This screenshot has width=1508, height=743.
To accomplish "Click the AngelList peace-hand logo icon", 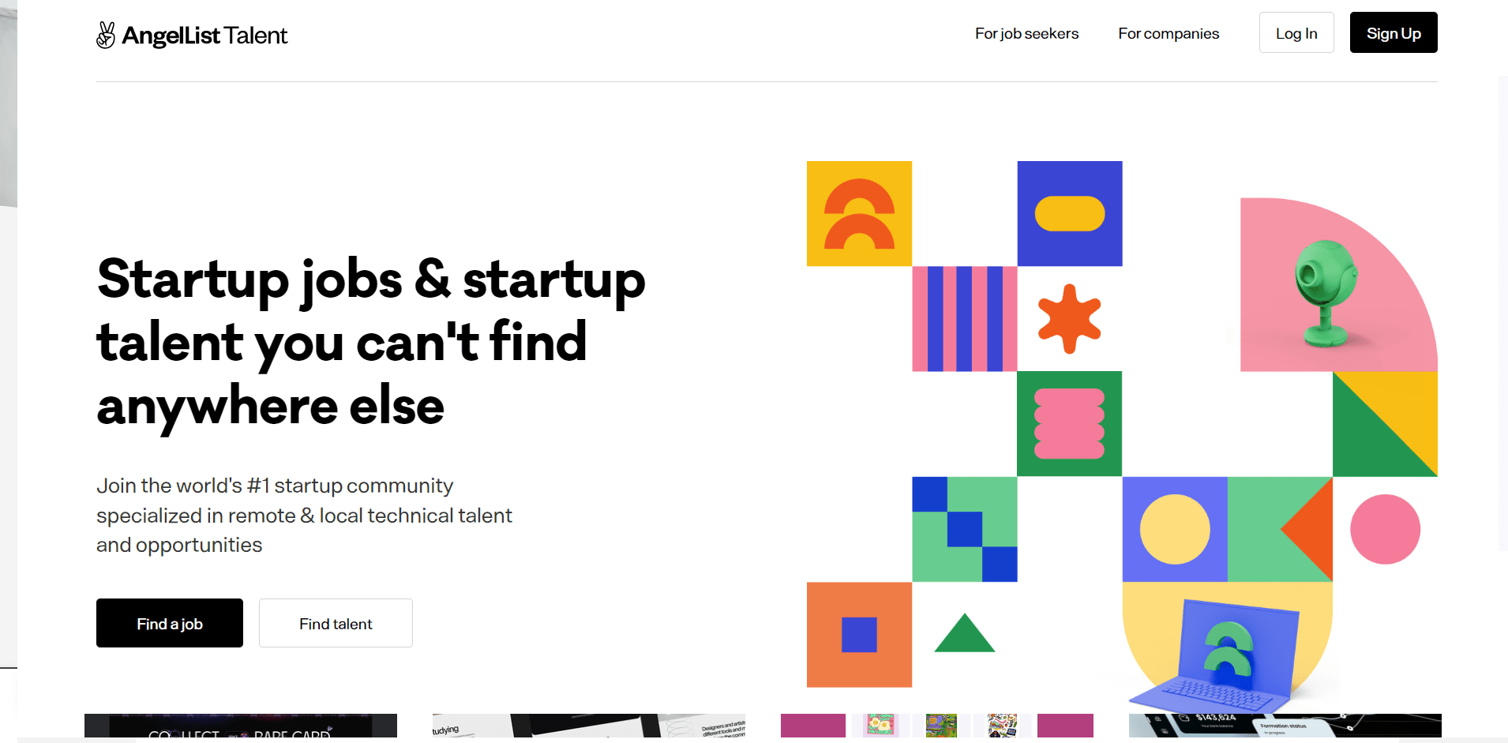I will (x=106, y=35).
